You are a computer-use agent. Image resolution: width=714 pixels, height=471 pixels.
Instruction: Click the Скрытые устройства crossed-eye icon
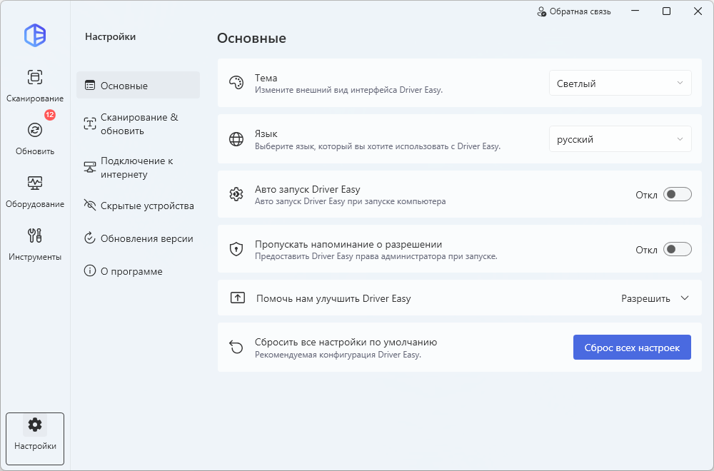pyautogui.click(x=90, y=206)
